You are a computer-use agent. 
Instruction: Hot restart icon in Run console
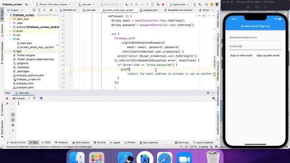34,98
